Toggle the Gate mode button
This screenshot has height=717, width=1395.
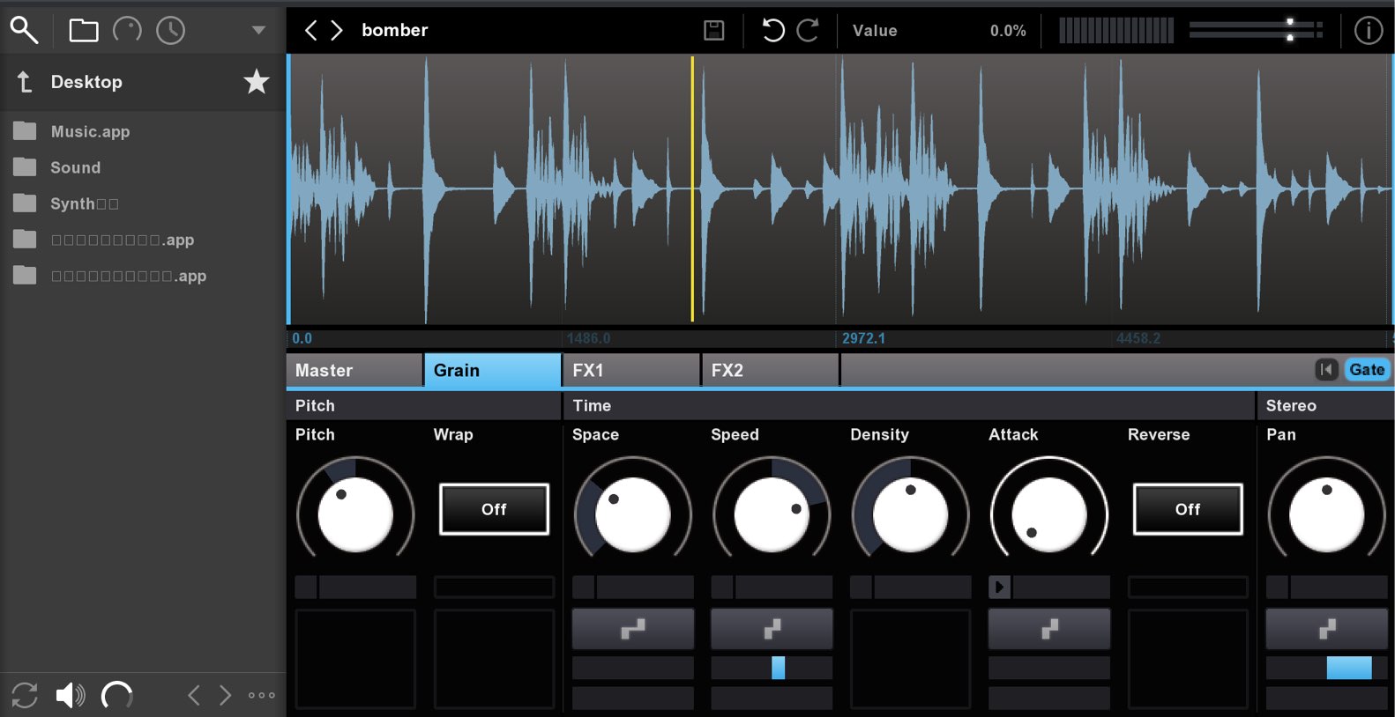tap(1367, 370)
